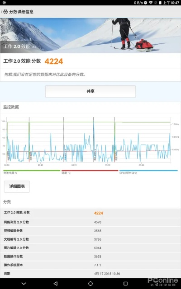Select the 网络浏览 2.0 分数 row

click(x=90, y=222)
